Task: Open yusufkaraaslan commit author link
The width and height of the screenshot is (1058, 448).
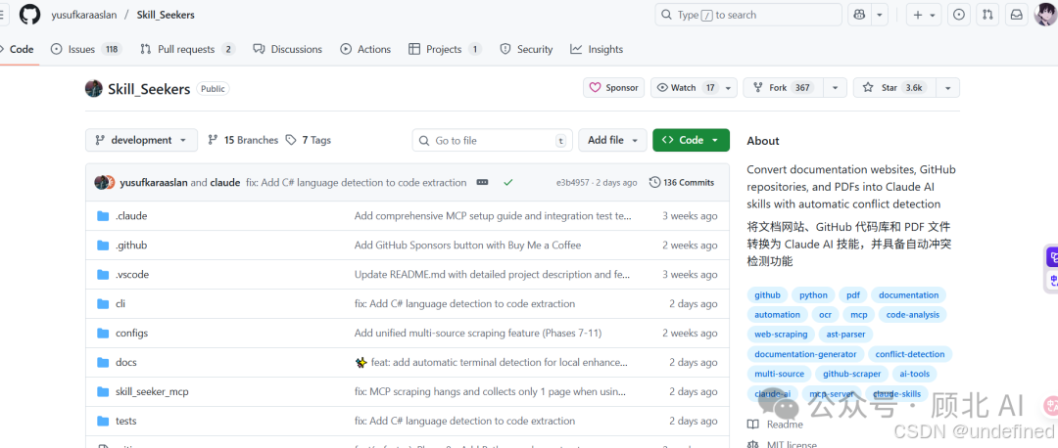Action: (x=154, y=183)
